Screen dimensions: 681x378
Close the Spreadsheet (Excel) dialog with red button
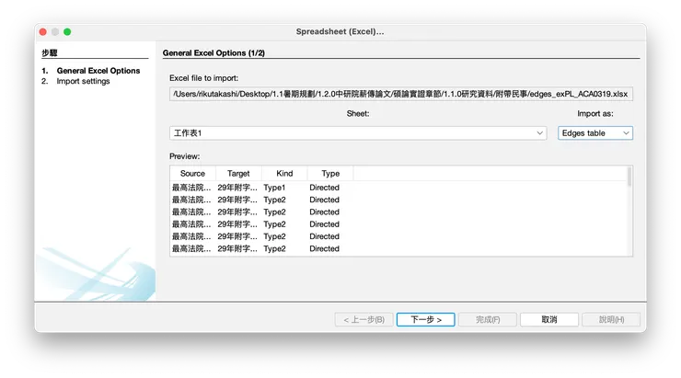(43, 31)
